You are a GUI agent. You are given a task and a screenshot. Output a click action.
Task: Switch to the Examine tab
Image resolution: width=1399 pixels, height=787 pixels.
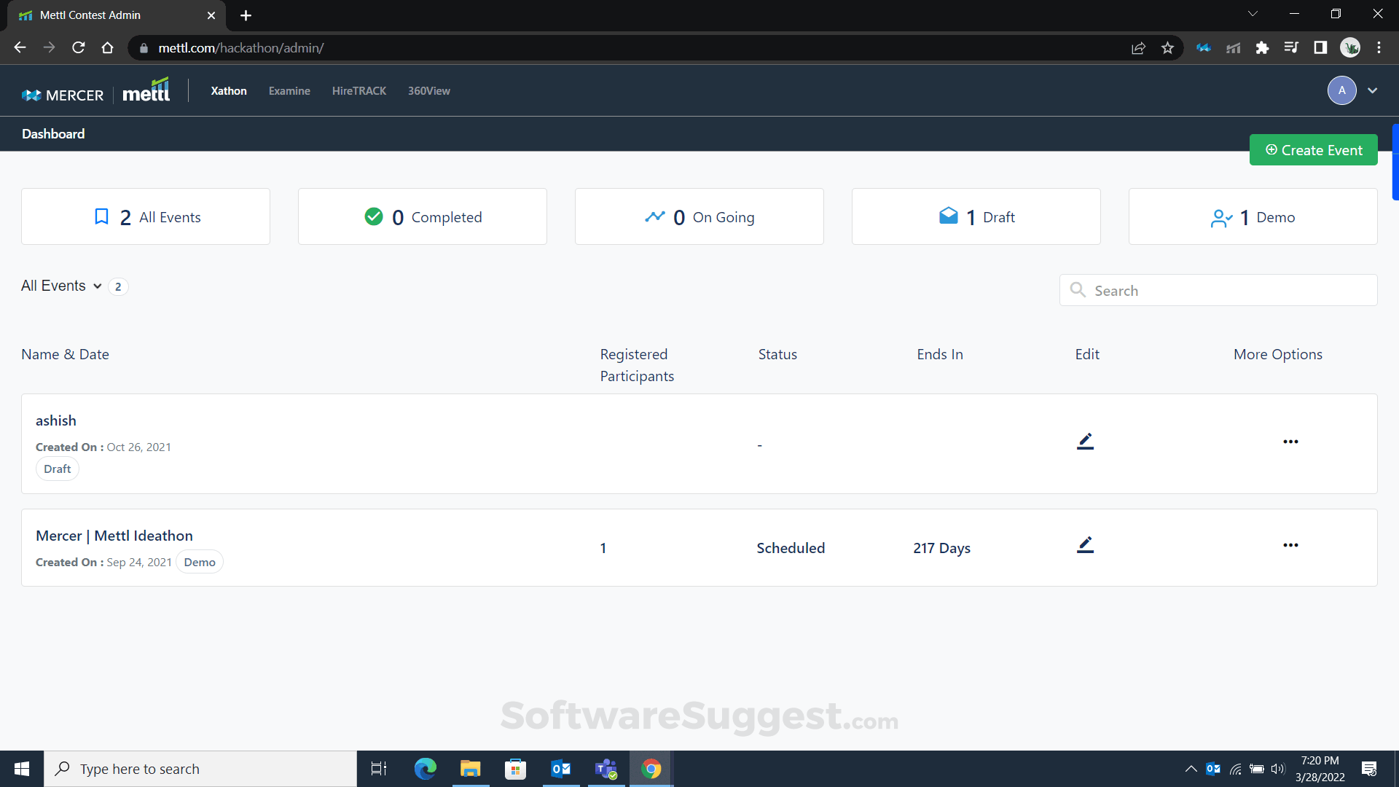tap(289, 90)
